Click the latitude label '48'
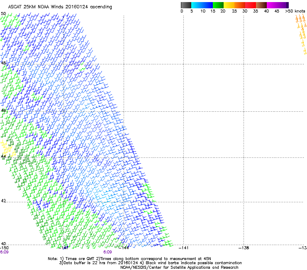 pyautogui.click(x=3, y=63)
